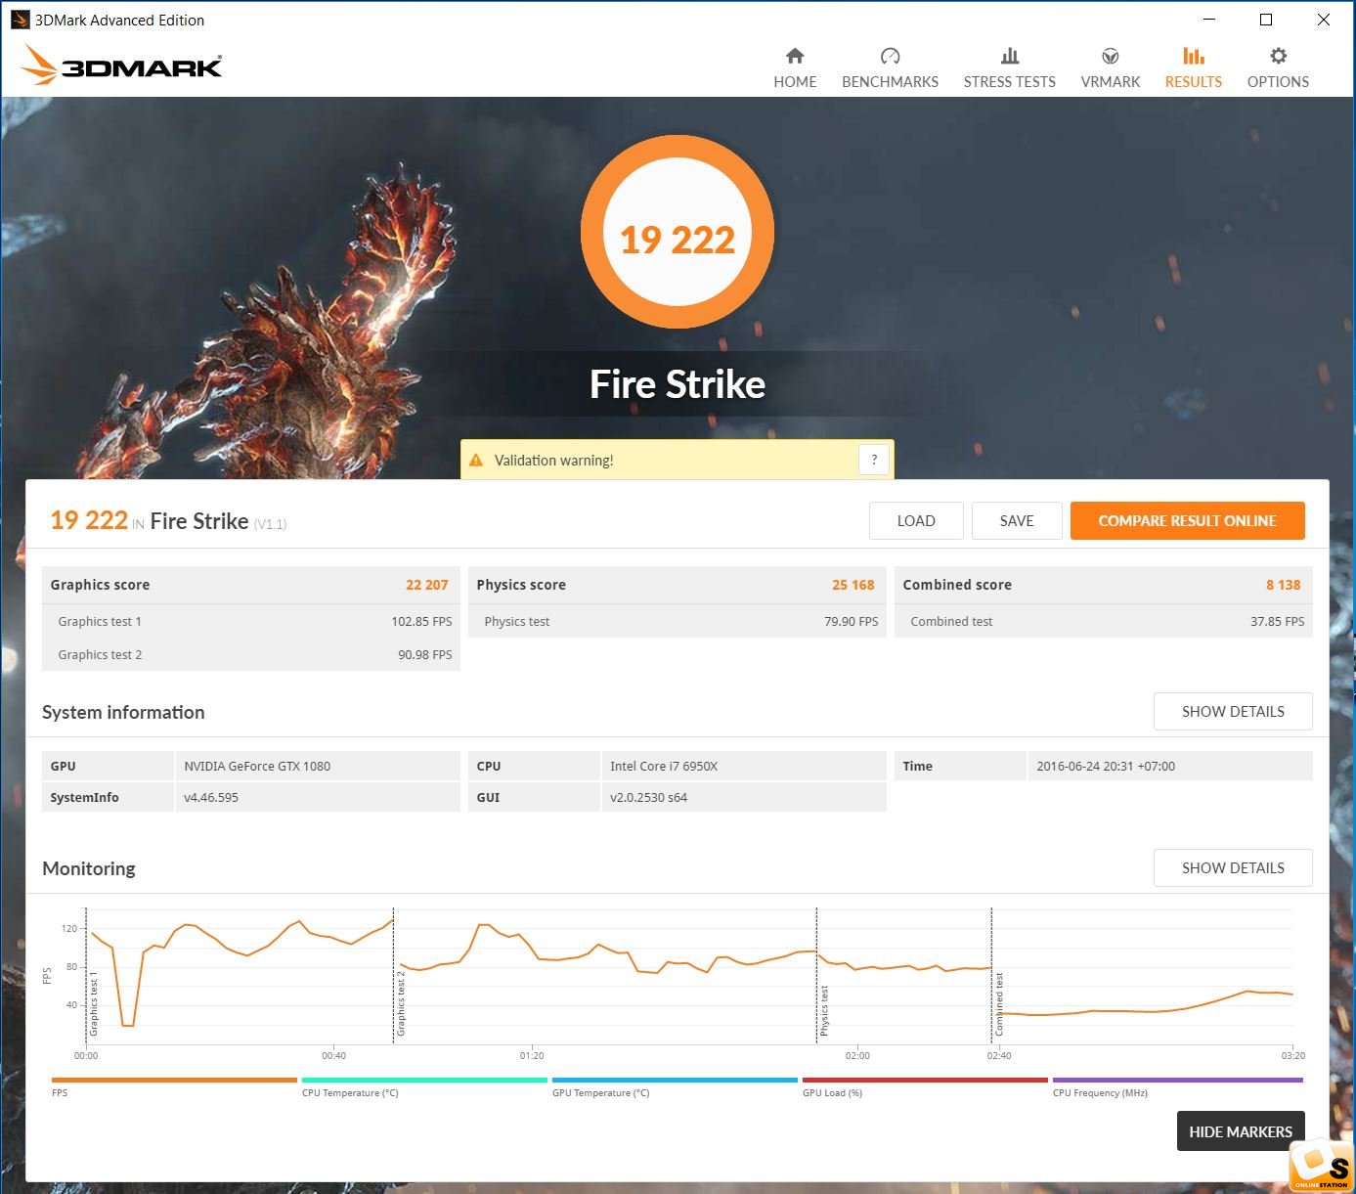This screenshot has width=1356, height=1194.
Task: Click the Graphics test 2 row
Action: [x=251, y=654]
